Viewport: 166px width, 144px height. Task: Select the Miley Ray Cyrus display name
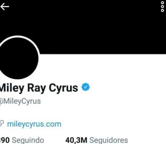(39, 88)
